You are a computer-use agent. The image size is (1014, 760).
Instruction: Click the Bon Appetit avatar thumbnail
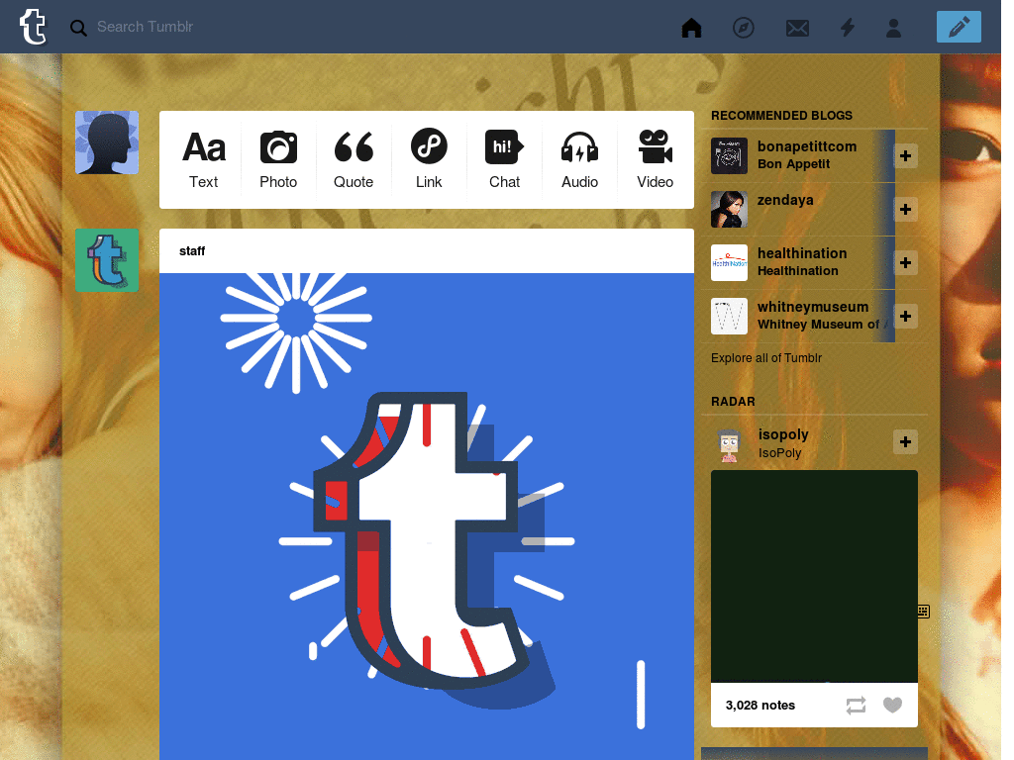(729, 155)
